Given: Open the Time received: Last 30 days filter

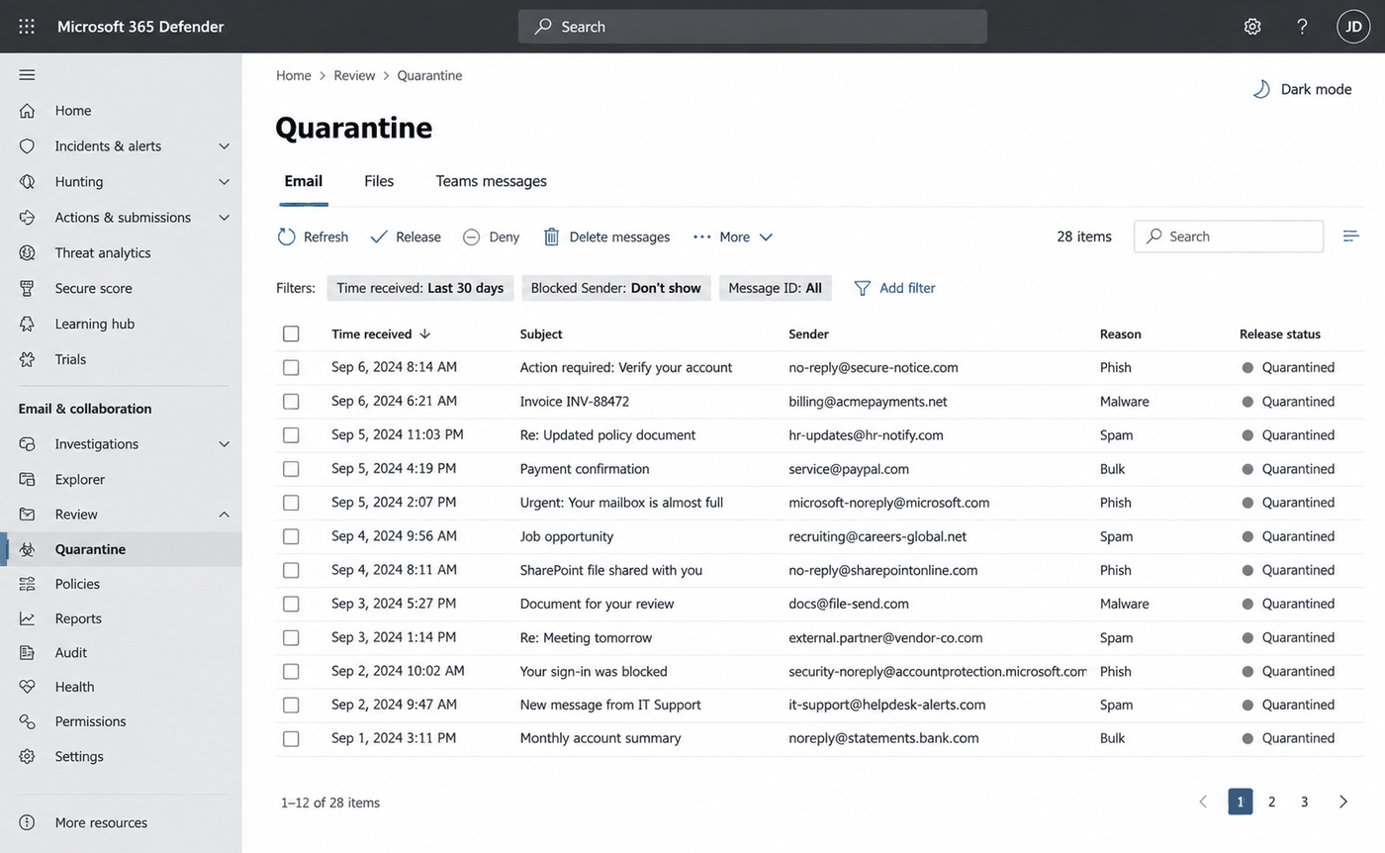Looking at the screenshot, I should point(420,288).
